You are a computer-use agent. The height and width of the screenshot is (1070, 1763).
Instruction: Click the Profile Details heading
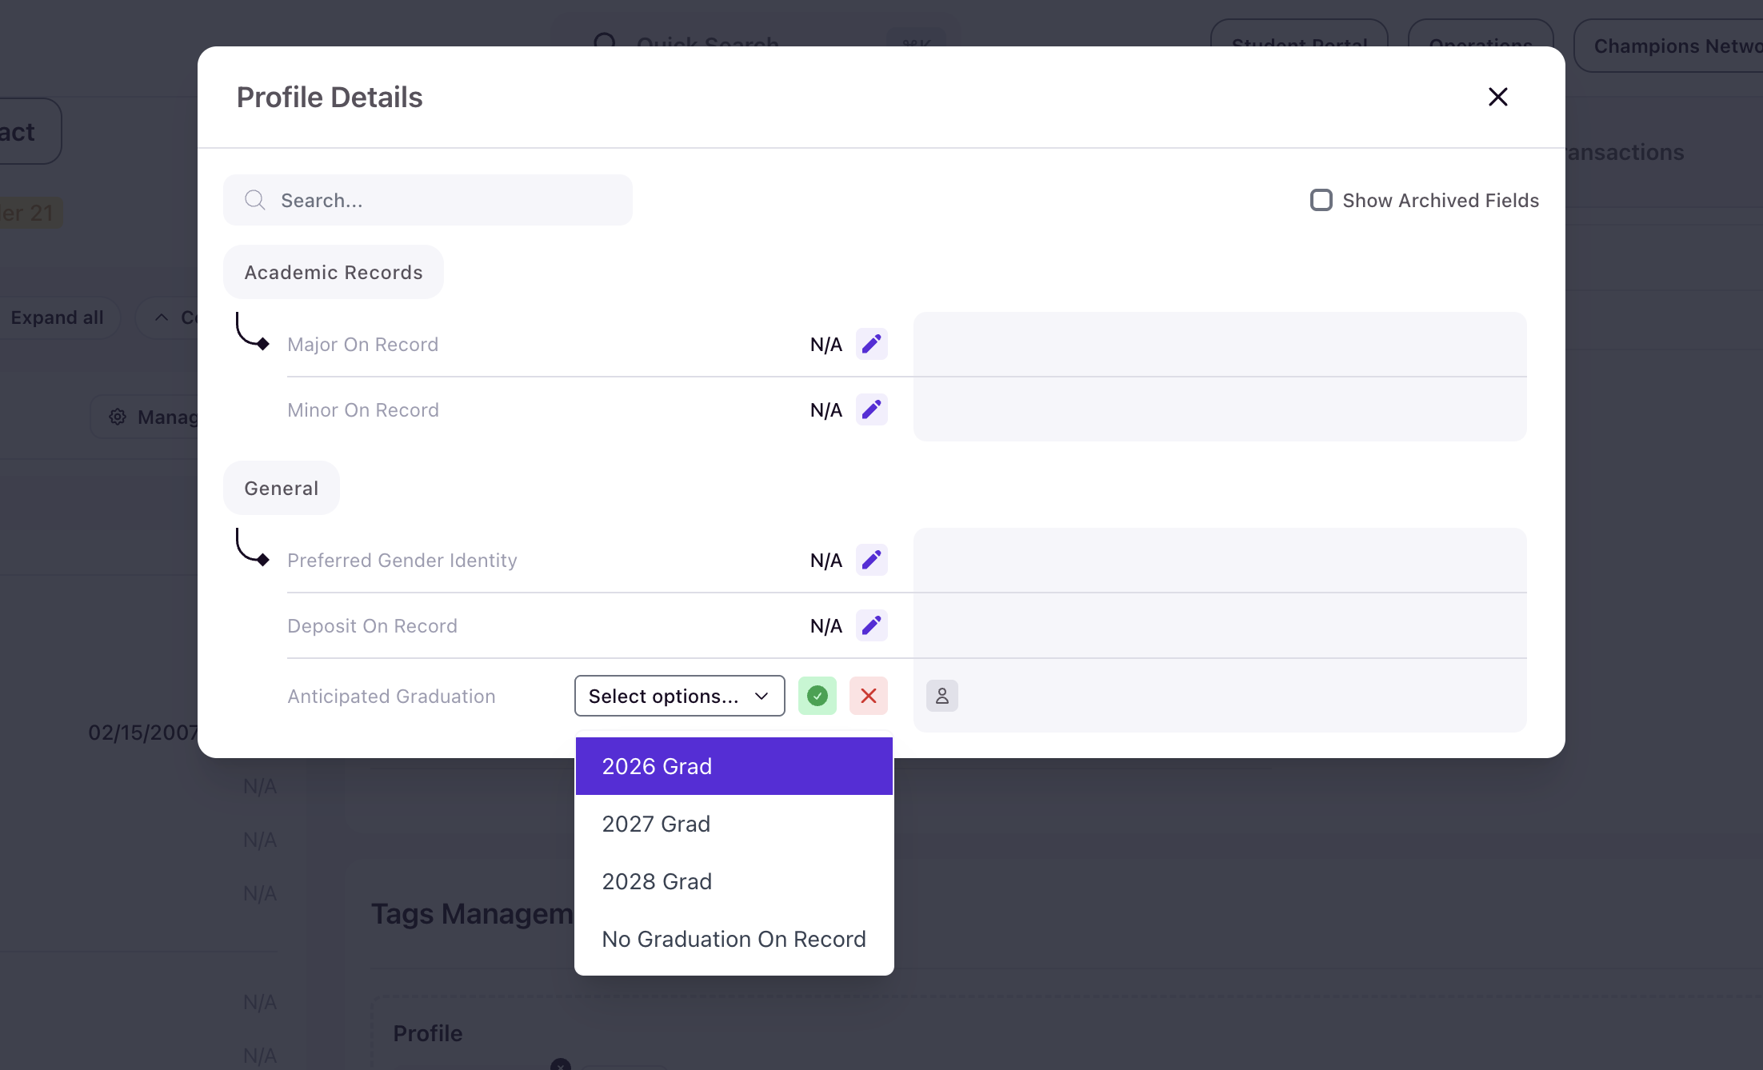coord(329,97)
